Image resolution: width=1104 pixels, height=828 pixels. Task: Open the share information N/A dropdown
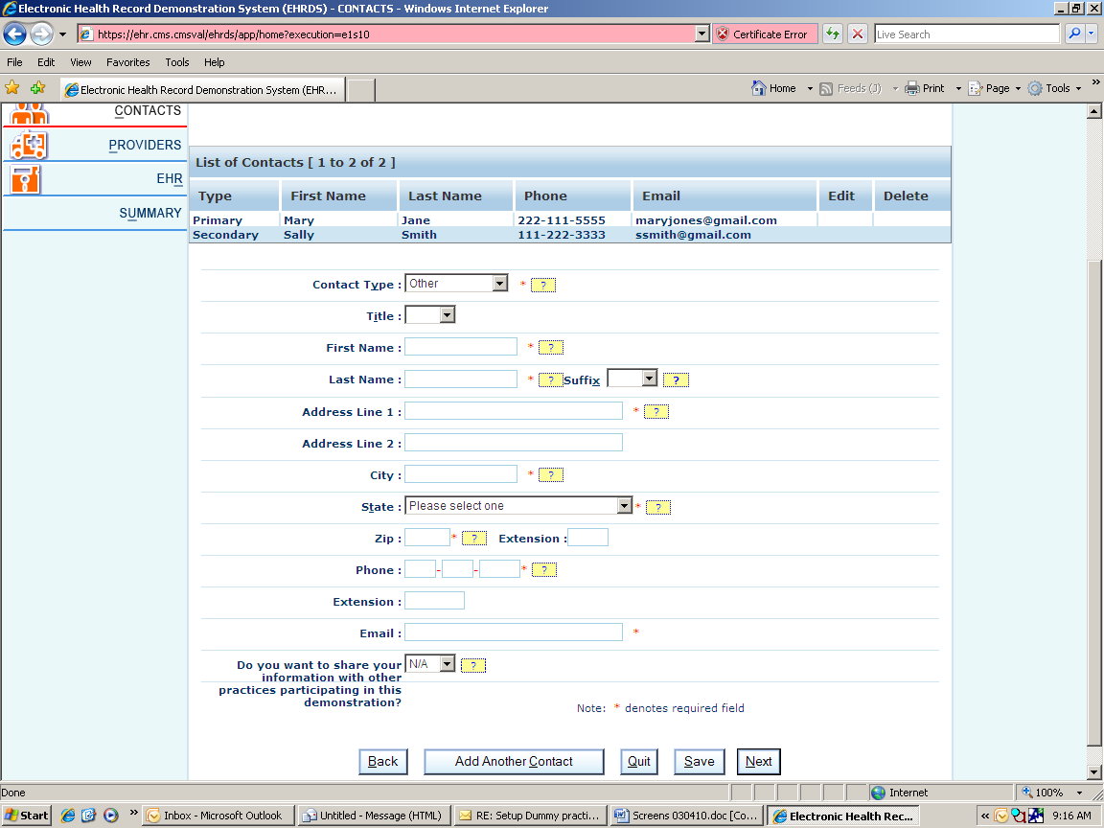coord(430,663)
